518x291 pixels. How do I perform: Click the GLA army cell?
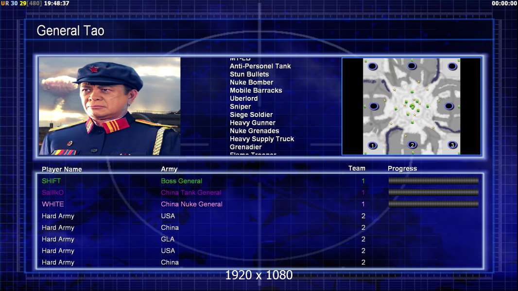[x=168, y=239]
